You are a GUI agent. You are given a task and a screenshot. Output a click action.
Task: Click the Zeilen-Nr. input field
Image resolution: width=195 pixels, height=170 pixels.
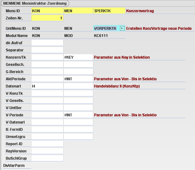point(47,18)
